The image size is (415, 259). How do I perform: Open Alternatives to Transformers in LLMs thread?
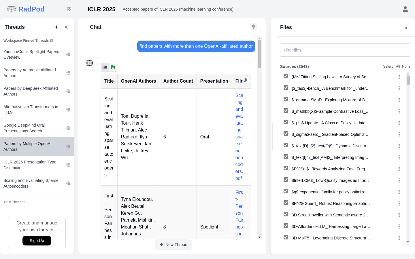(x=37, y=110)
